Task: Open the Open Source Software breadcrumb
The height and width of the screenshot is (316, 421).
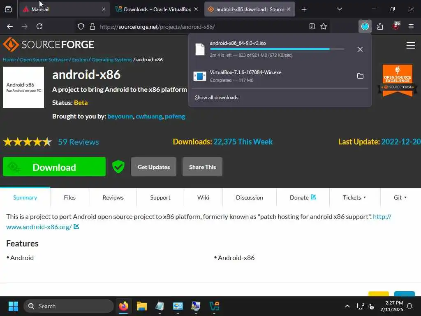Action: pos(44,60)
